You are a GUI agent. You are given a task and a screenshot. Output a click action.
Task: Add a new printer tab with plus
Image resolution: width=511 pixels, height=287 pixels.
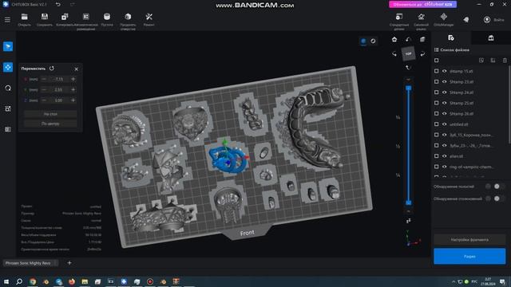69,263
